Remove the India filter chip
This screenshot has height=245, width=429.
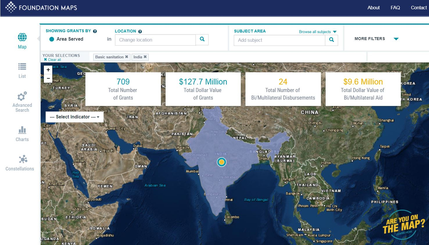point(145,57)
